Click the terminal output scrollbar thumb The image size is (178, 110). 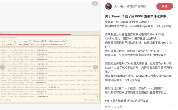pos(97,96)
